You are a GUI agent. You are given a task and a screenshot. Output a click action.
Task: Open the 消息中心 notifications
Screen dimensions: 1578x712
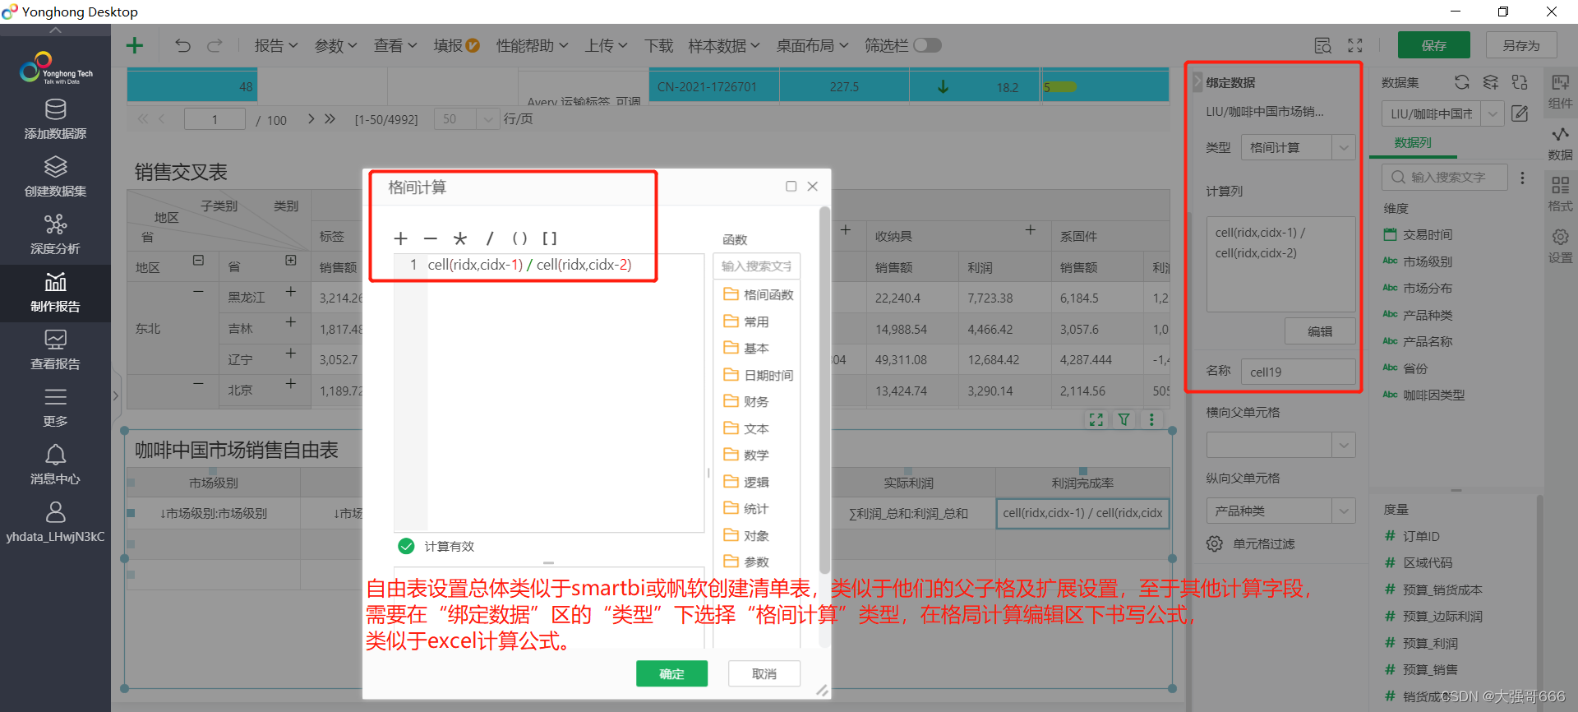(x=55, y=465)
